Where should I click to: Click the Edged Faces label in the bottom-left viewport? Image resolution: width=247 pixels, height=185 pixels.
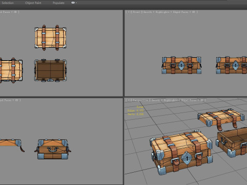pyautogui.click(x=6, y=100)
